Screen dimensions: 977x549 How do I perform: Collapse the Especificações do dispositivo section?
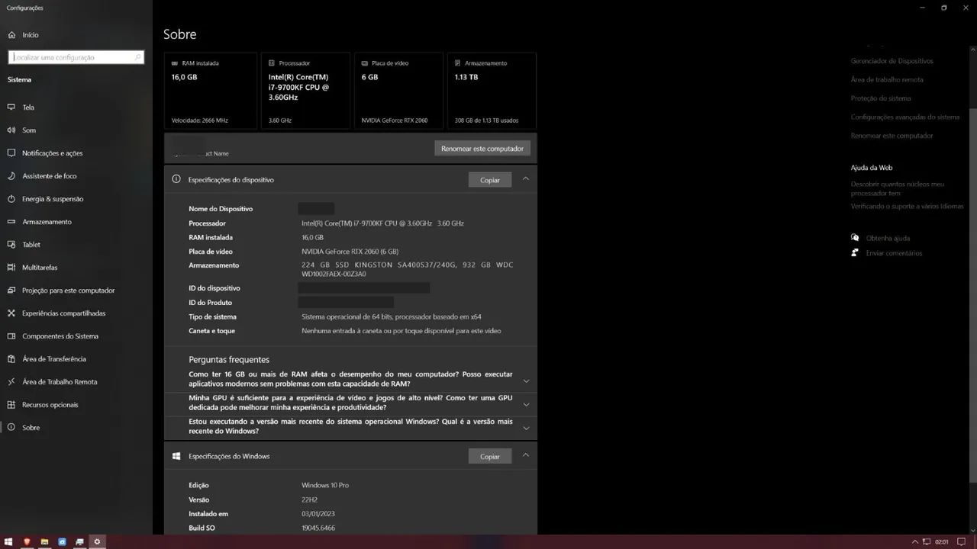[x=525, y=179]
